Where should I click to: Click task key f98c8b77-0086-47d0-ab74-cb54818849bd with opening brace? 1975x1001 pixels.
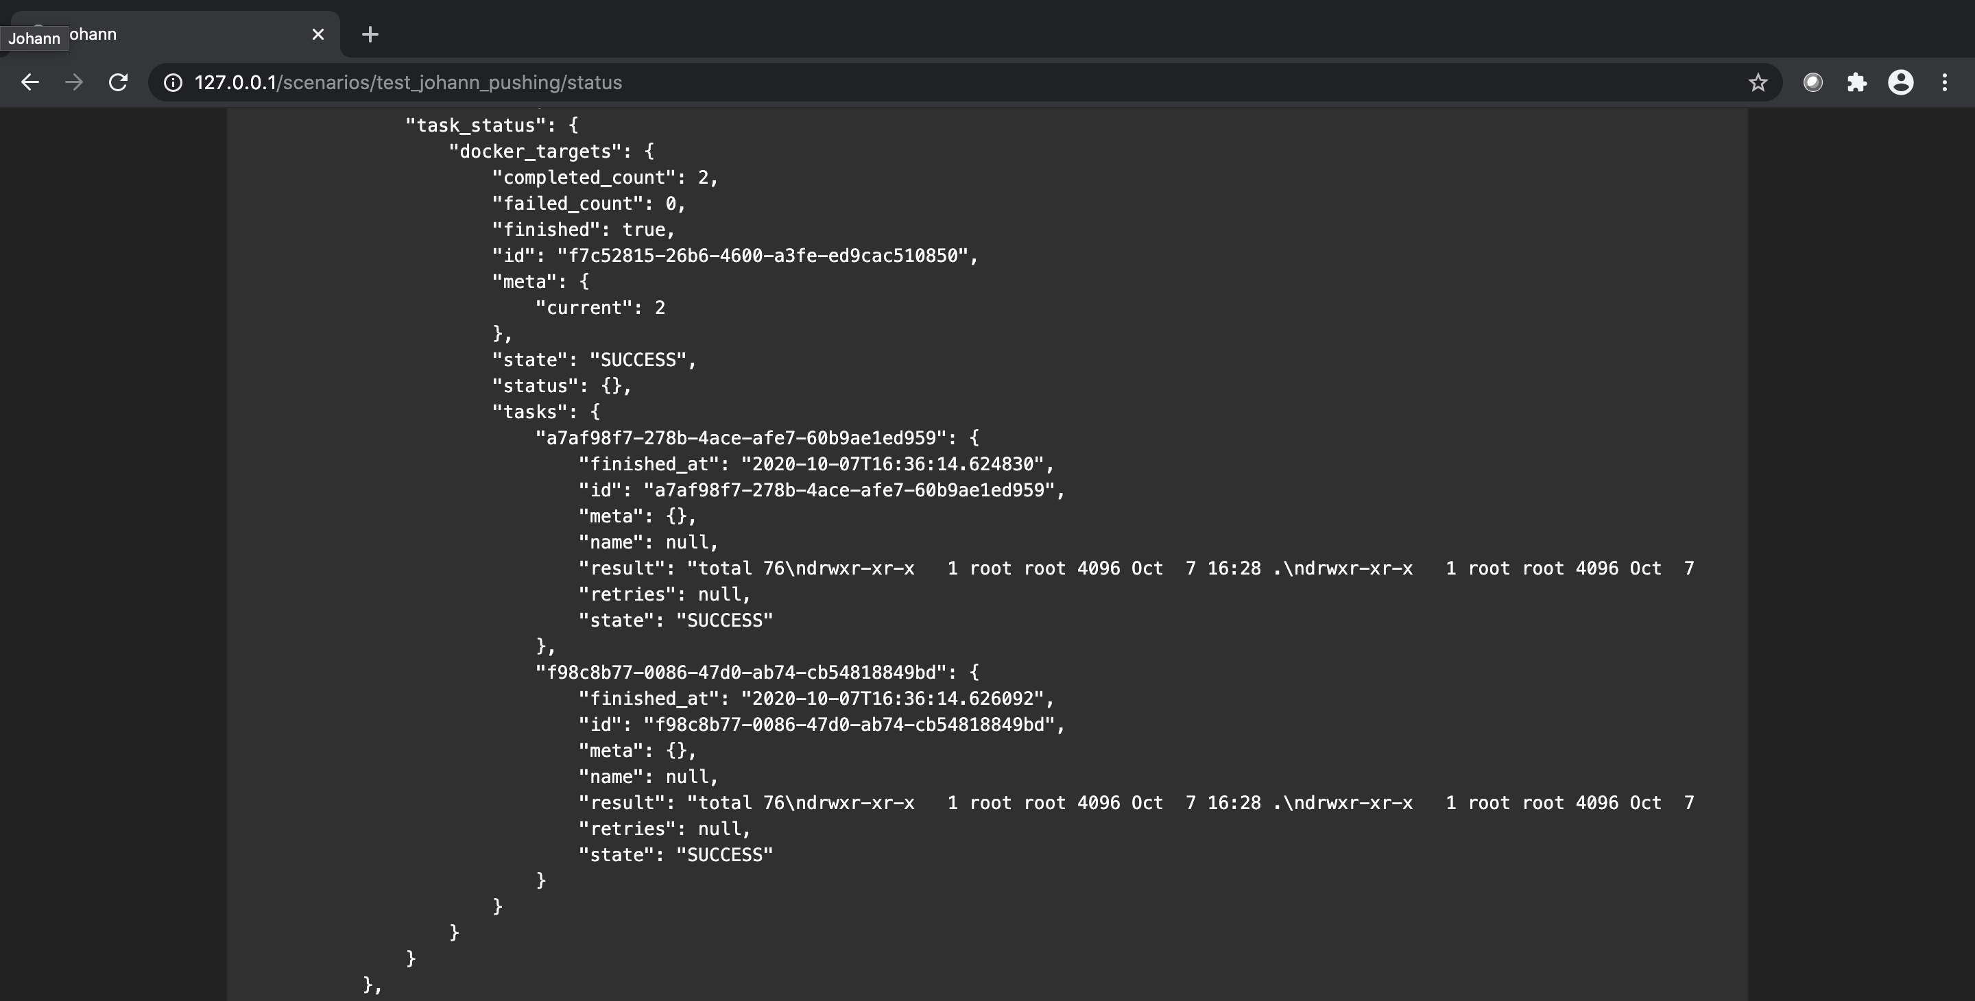tap(758, 672)
